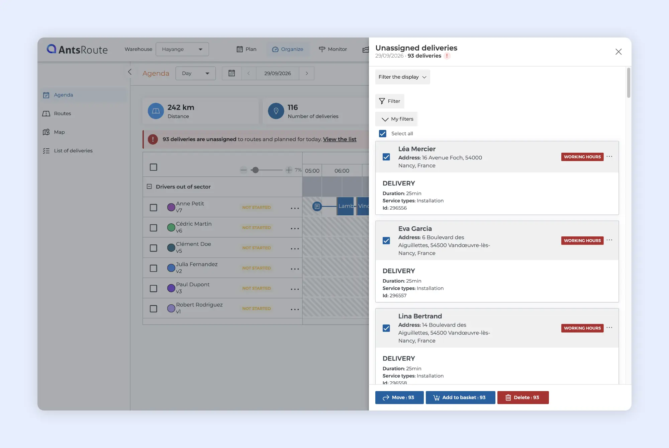Follow the View the list link
The width and height of the screenshot is (669, 448).
click(x=340, y=139)
